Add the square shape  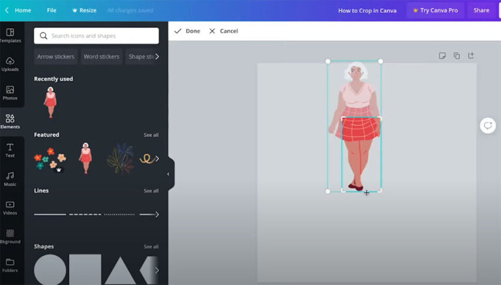pyautogui.click(x=85, y=269)
